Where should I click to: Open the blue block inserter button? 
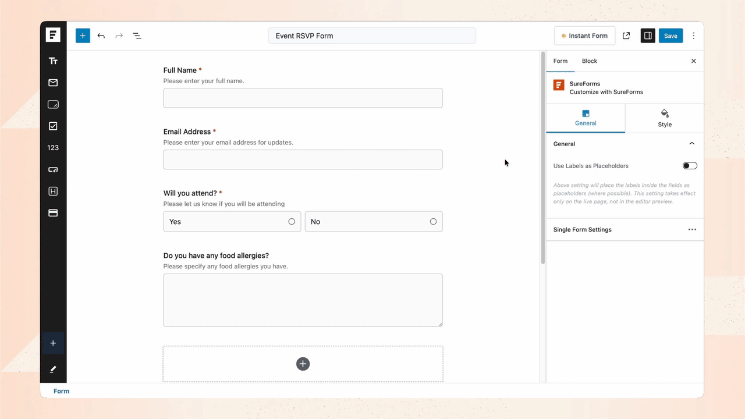(x=83, y=35)
